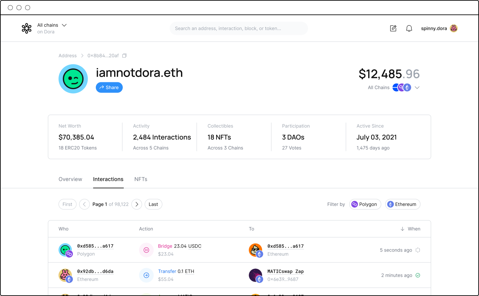This screenshot has height=296, width=479.
Task: Open the notifications bell
Action: click(x=409, y=29)
